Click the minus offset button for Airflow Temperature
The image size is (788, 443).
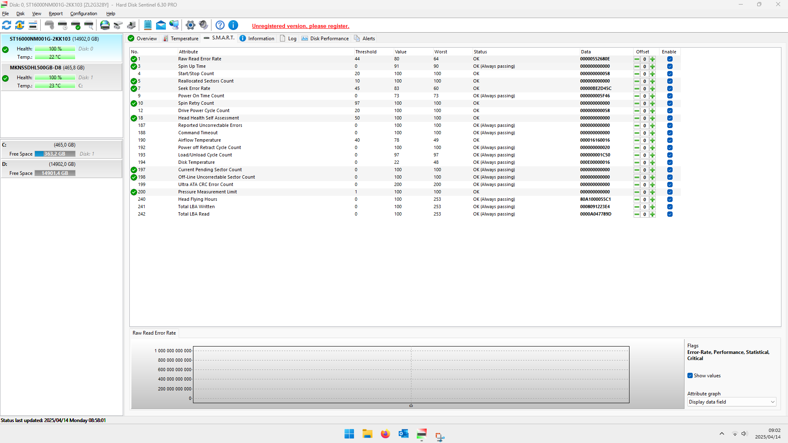pyautogui.click(x=637, y=140)
